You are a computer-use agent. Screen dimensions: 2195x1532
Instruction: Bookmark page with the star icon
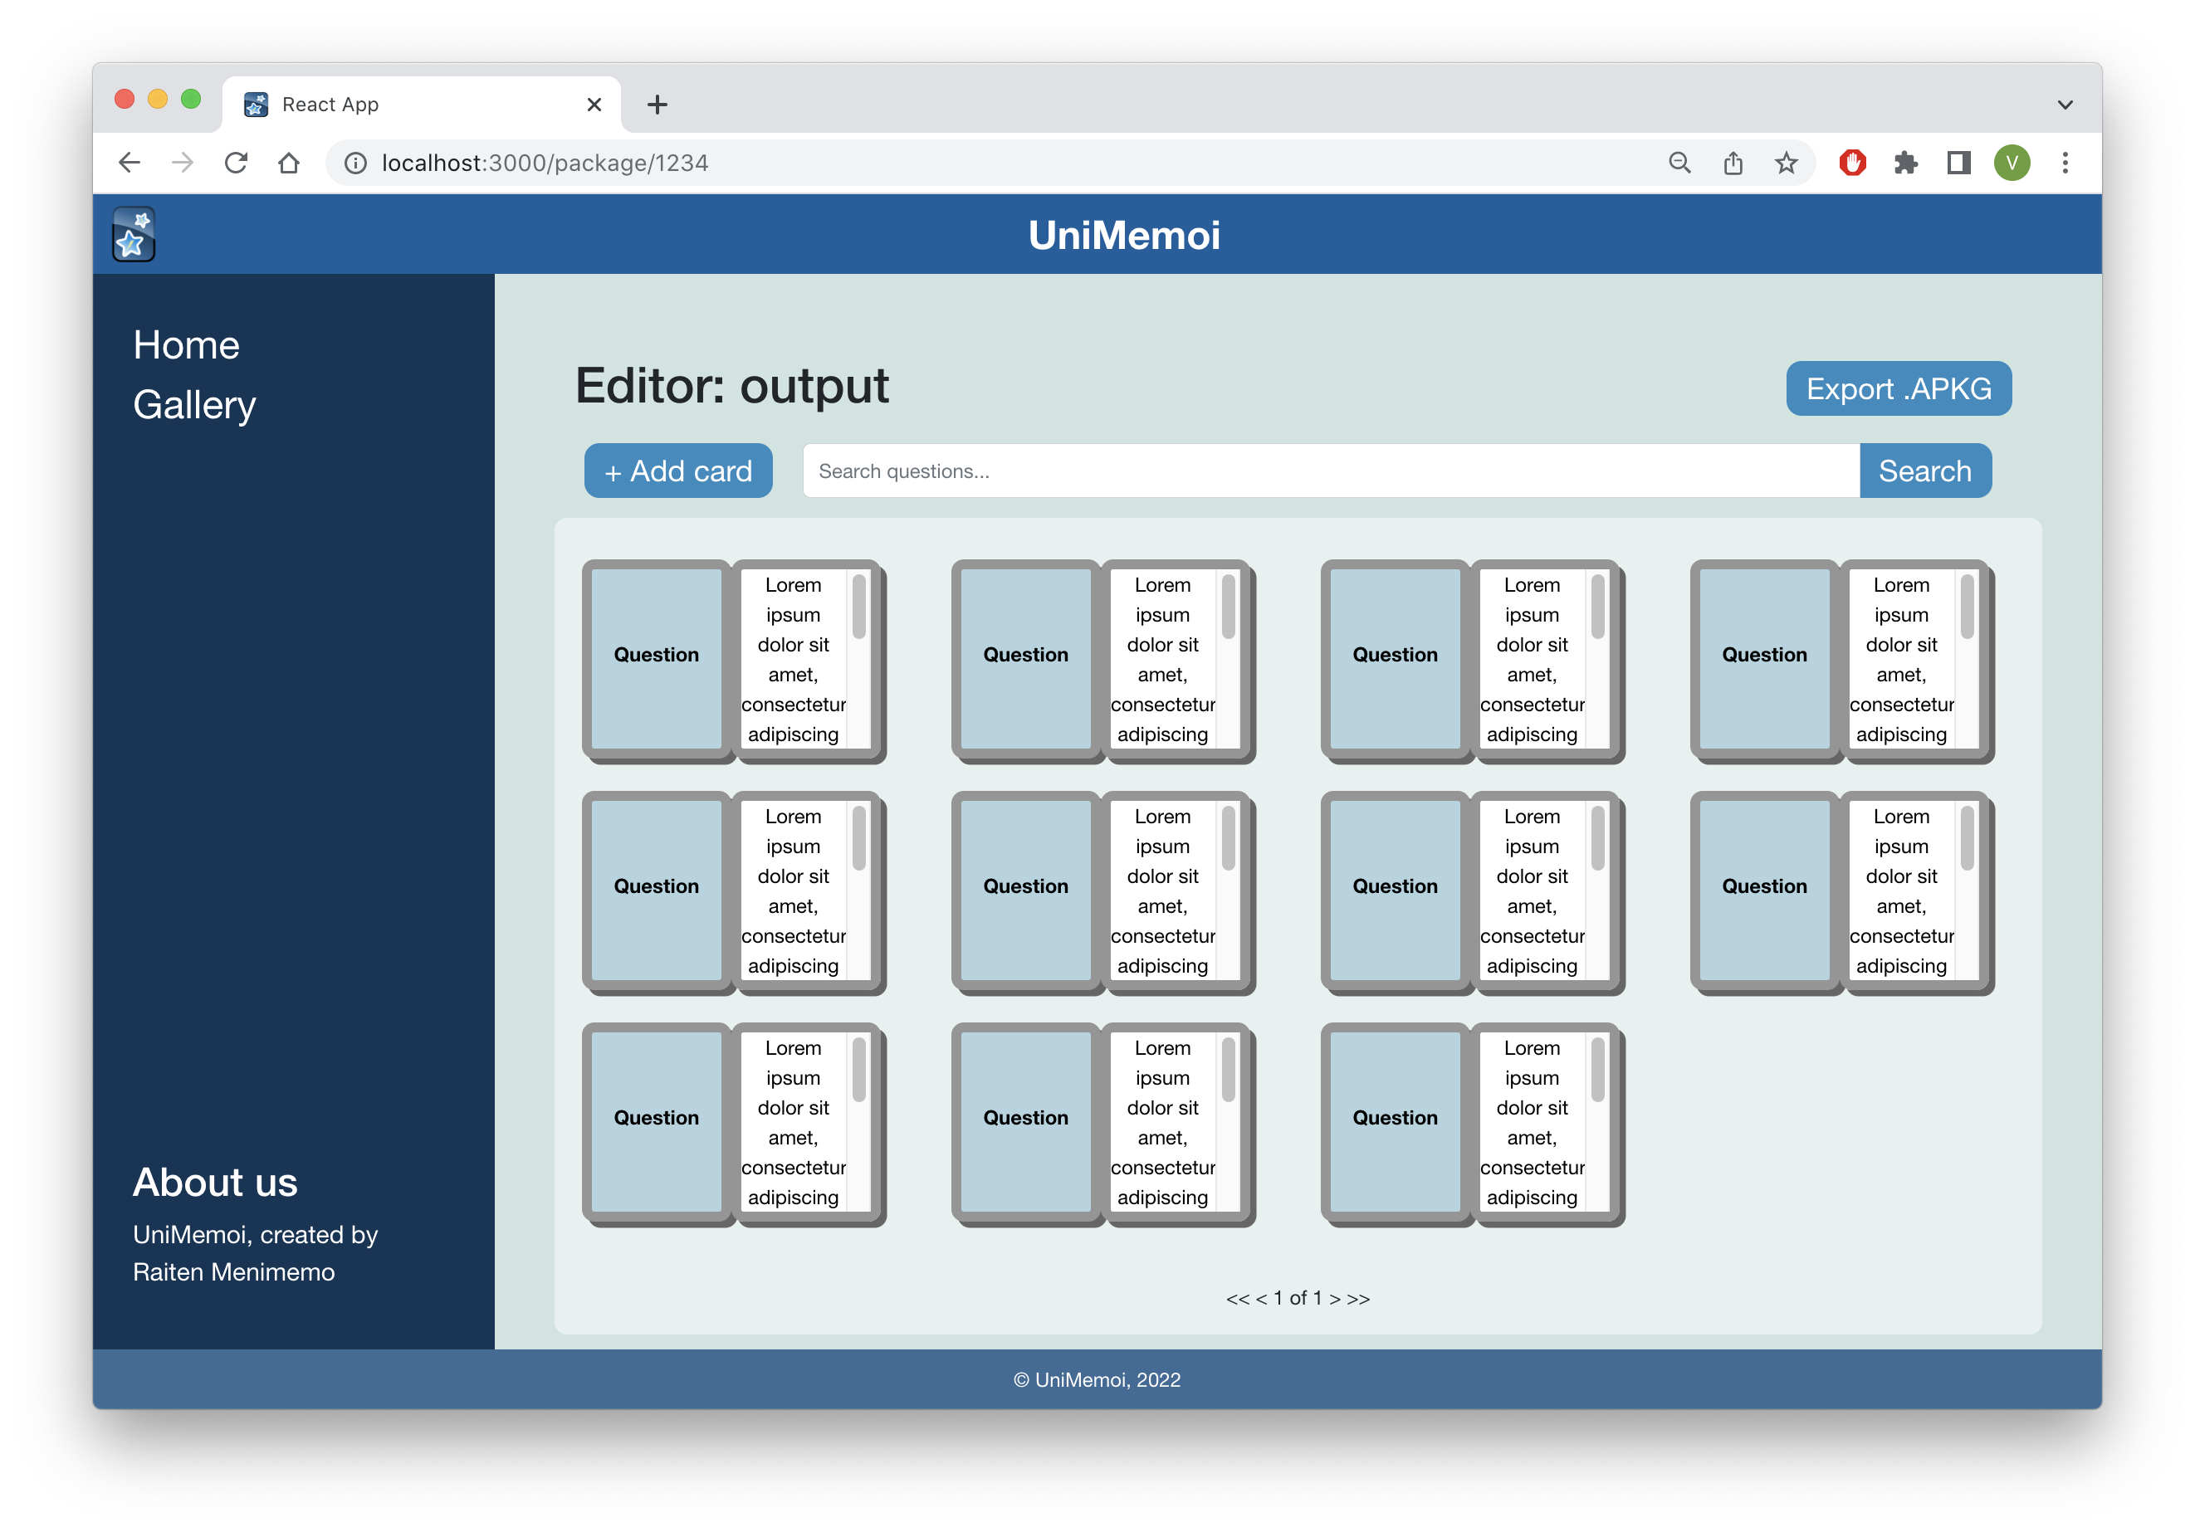pyautogui.click(x=1786, y=163)
